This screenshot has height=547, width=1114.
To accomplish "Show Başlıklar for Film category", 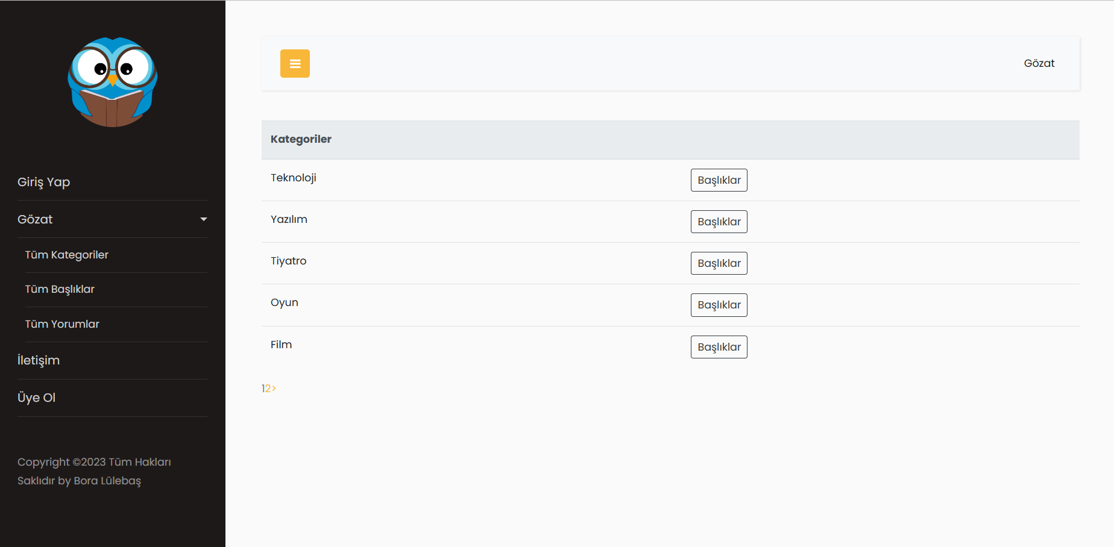I will point(719,347).
